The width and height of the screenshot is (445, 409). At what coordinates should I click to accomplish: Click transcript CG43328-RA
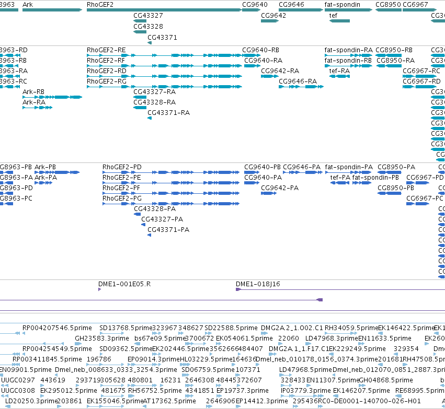(x=155, y=102)
